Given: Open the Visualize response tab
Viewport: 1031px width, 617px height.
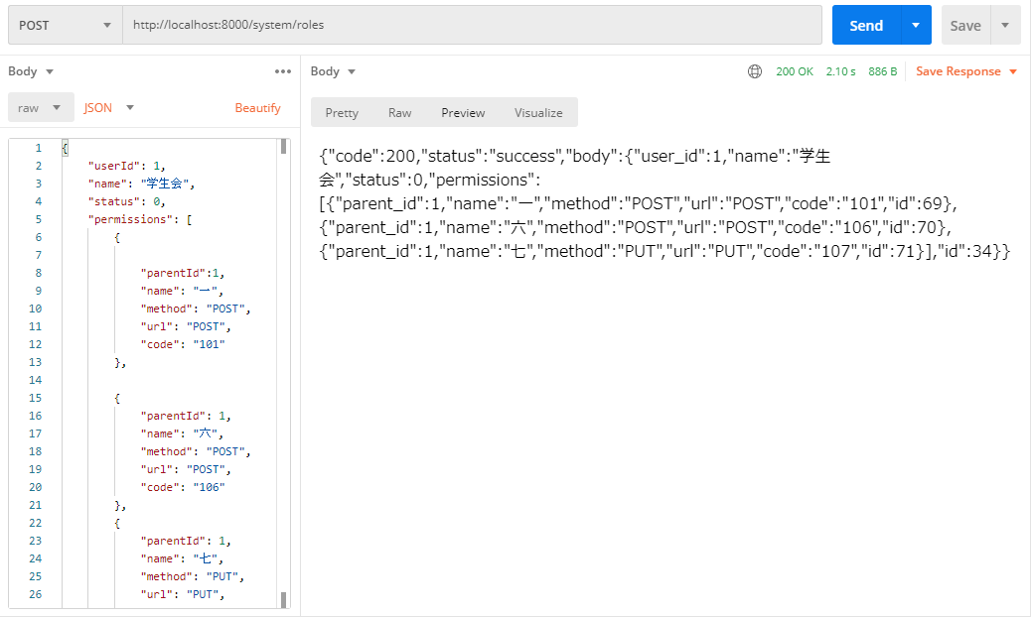Looking at the screenshot, I should point(538,112).
